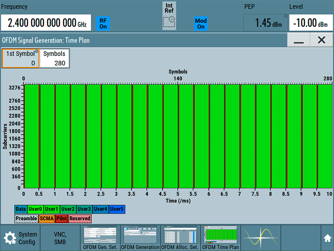Click the User0 legend color swatch
Image resolution: width=334 pixels, height=251 pixels.
coord(35,209)
